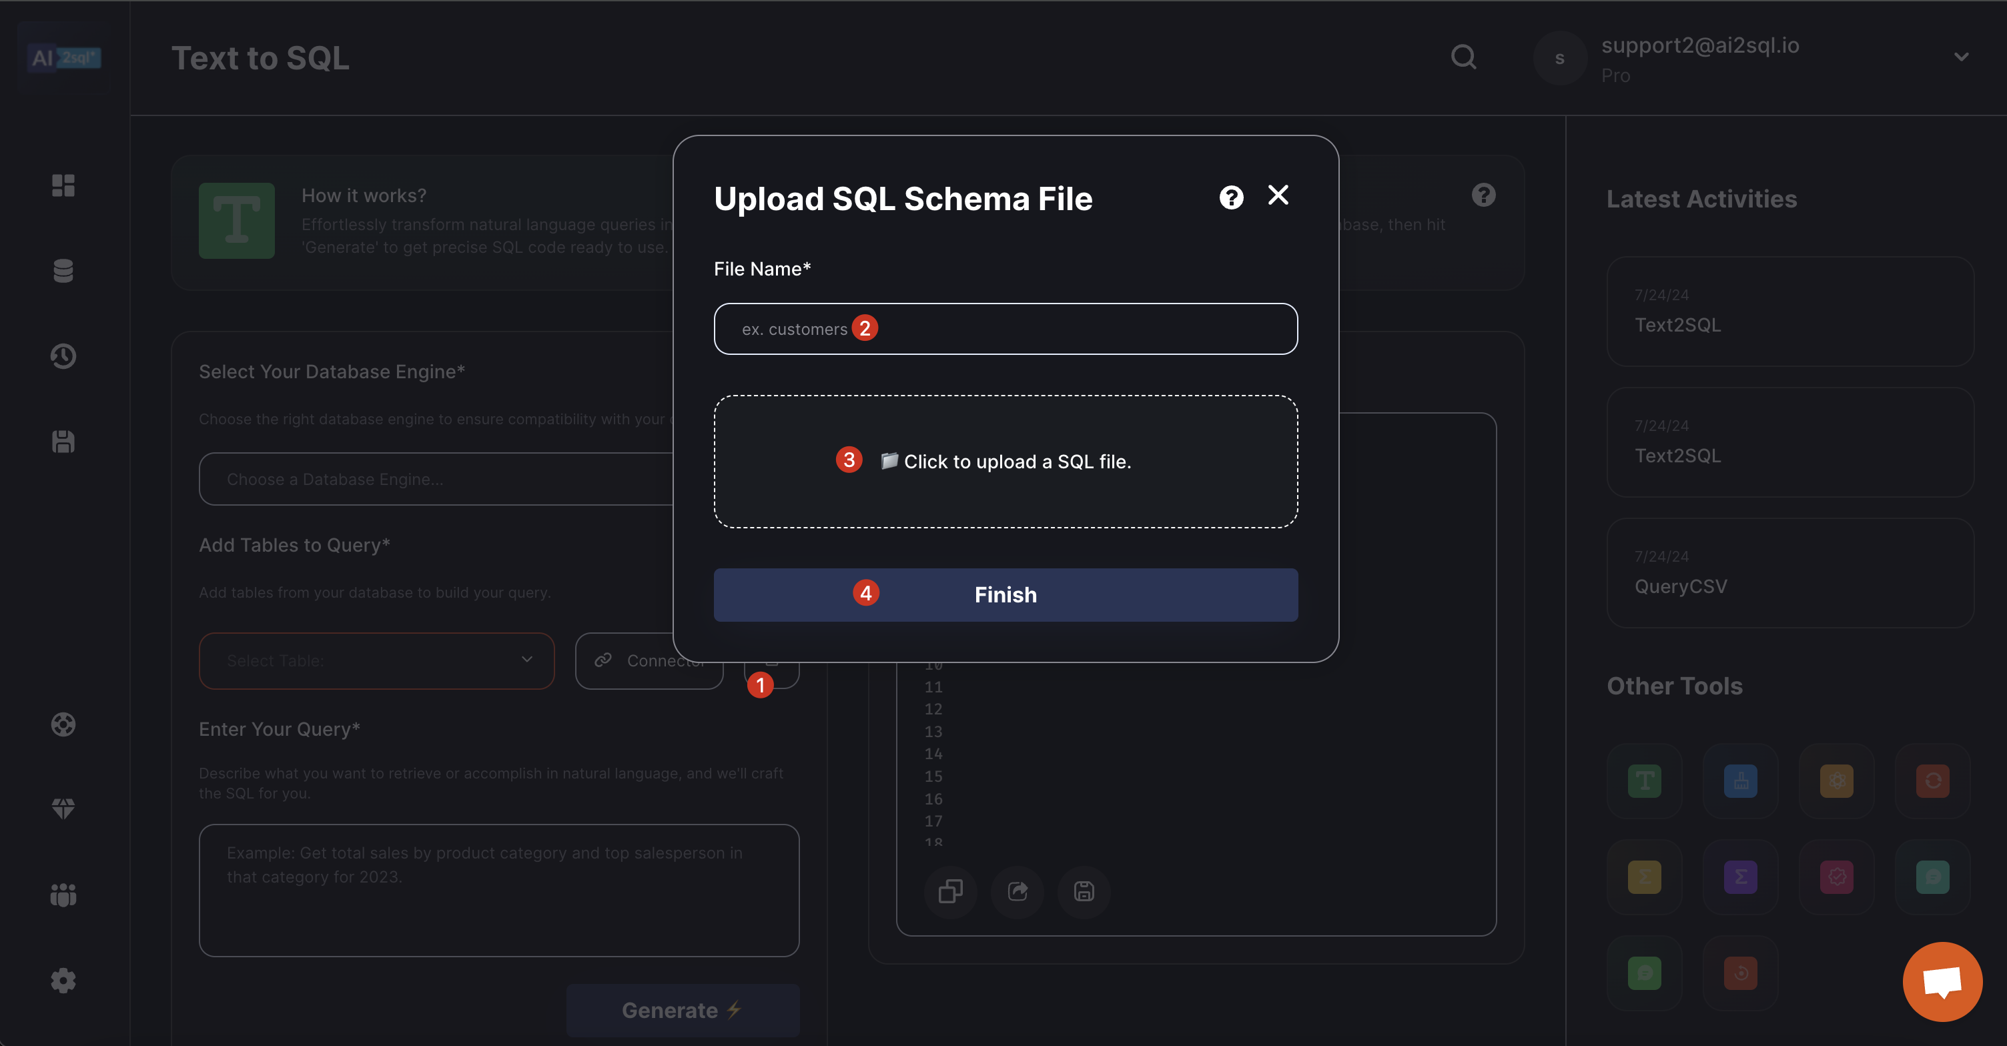Click the diamond premium icon in sidebar
Viewport: 2007px width, 1046px height.
tap(63, 809)
